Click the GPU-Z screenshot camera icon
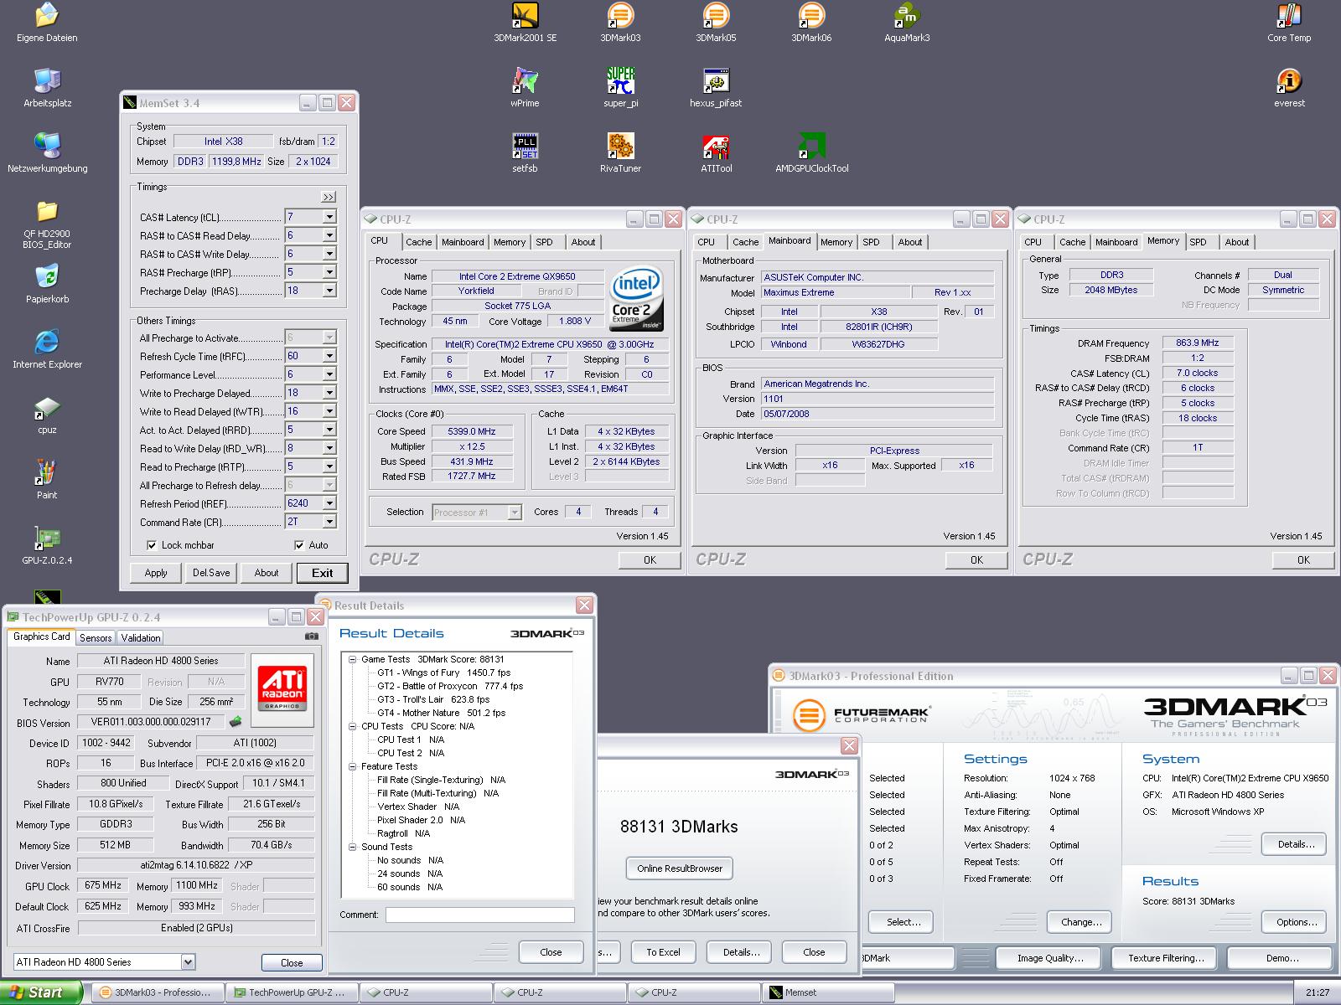The height and width of the screenshot is (1005, 1341). [312, 636]
